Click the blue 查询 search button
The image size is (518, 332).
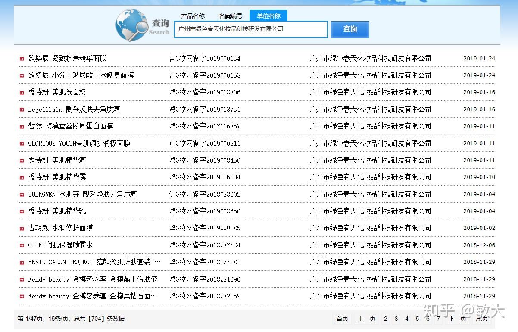[x=350, y=29]
